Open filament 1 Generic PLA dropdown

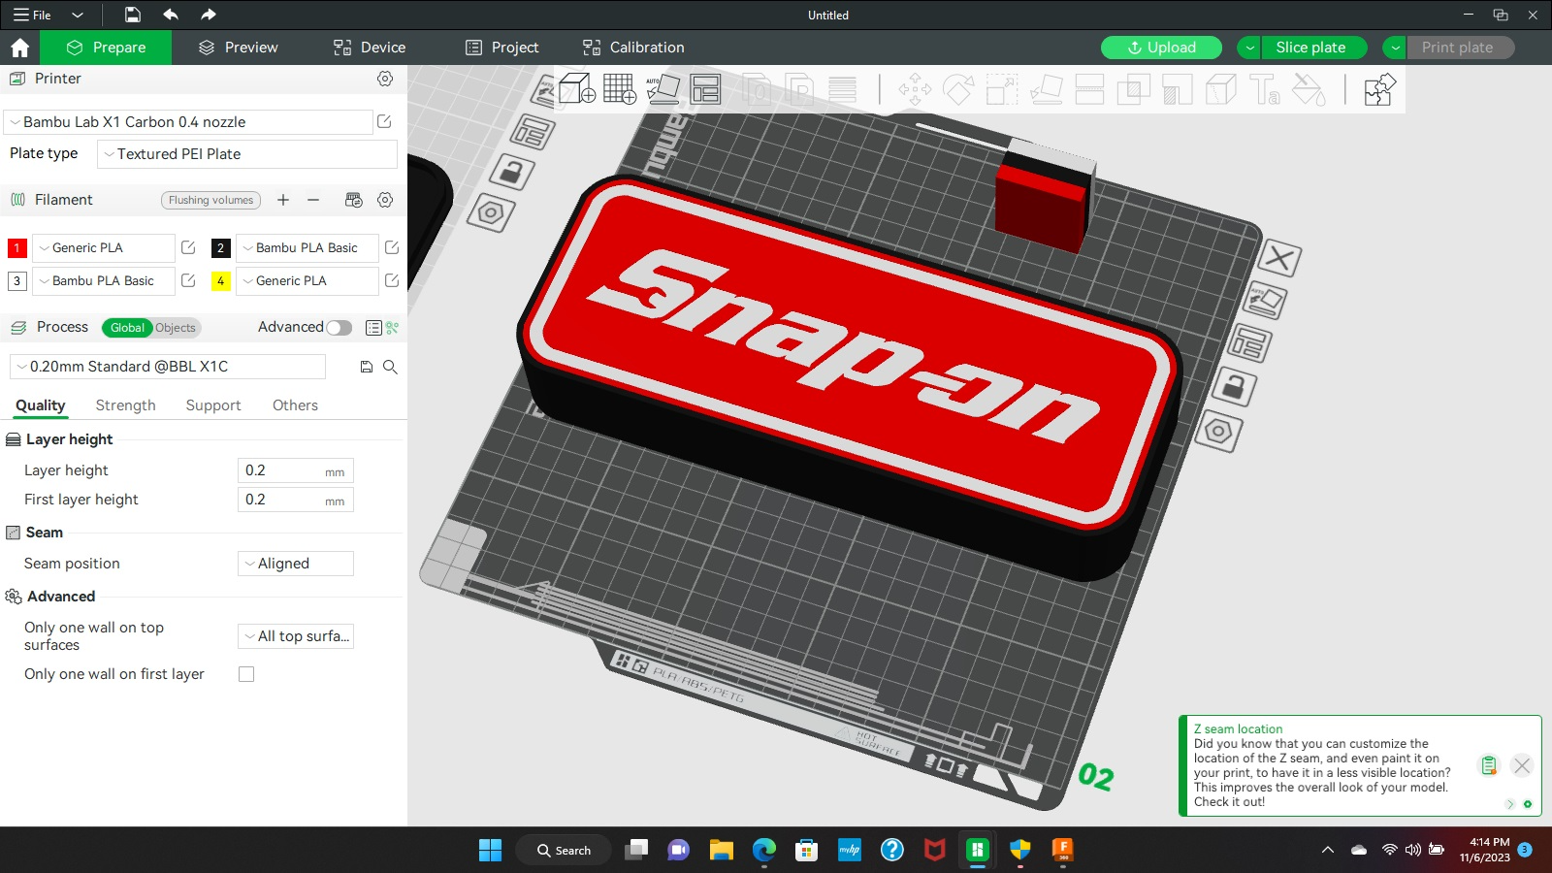click(x=104, y=248)
